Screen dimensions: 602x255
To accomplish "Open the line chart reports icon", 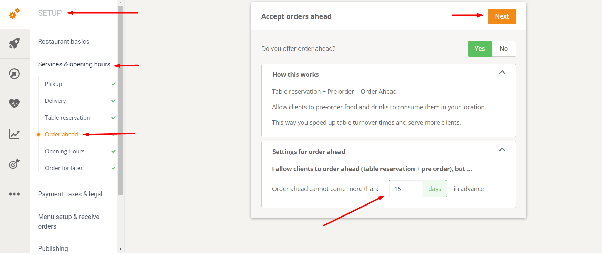I will point(14,134).
